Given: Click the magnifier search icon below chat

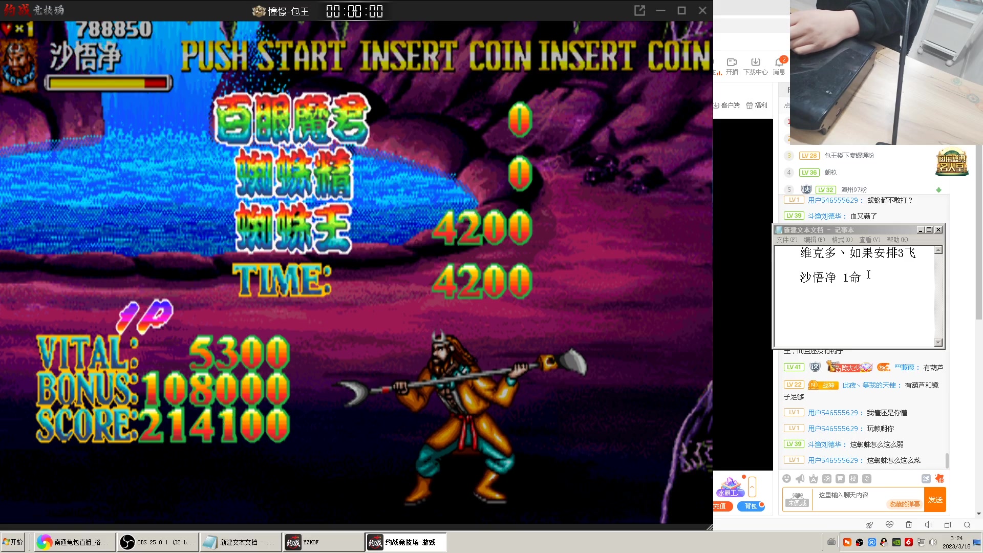Looking at the screenshot, I should pyautogui.click(x=967, y=525).
